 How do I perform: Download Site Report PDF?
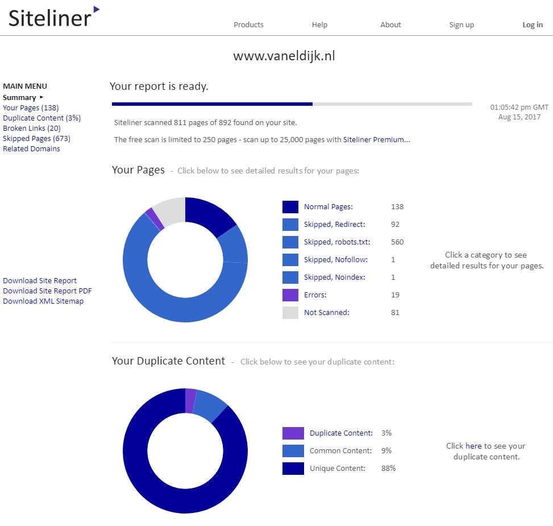[x=47, y=291]
